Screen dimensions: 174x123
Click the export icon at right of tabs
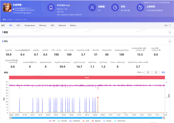point(170,25)
